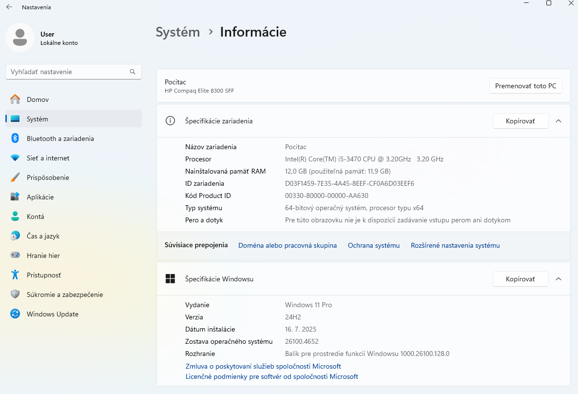Click the Aplikácie icon
This screenshot has height=394, width=578.
coord(15,197)
